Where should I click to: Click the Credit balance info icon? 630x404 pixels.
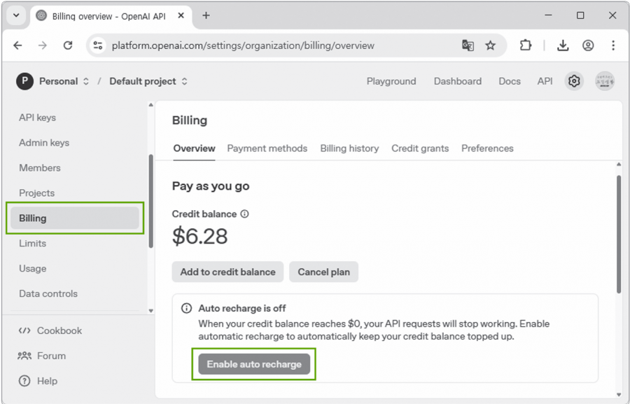tap(244, 214)
